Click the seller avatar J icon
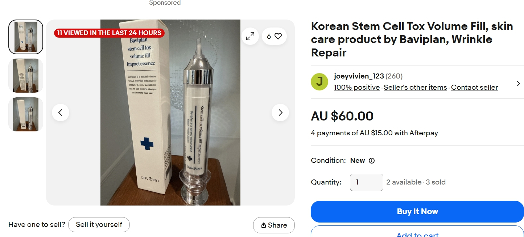524x237 pixels. [x=319, y=82]
